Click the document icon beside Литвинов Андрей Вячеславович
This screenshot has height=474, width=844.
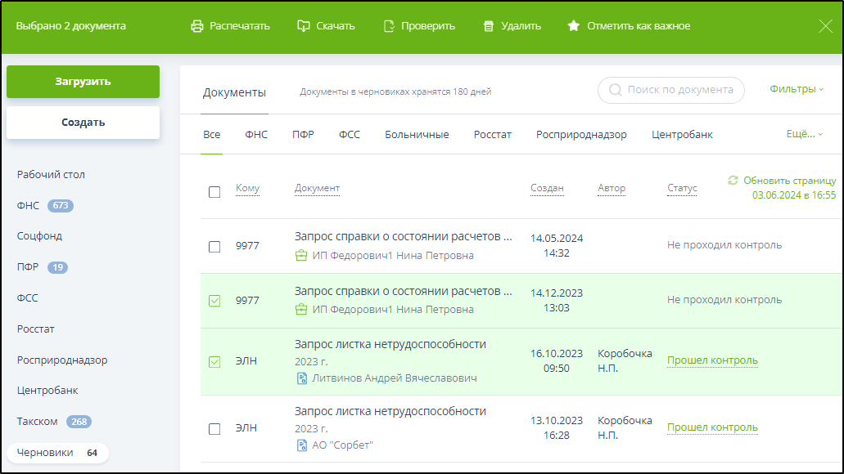(301, 378)
